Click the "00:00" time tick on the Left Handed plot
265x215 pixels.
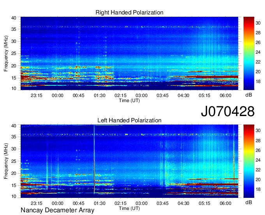pos(57,203)
